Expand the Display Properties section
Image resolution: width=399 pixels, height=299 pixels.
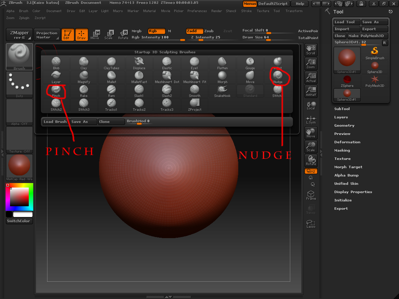[353, 192]
